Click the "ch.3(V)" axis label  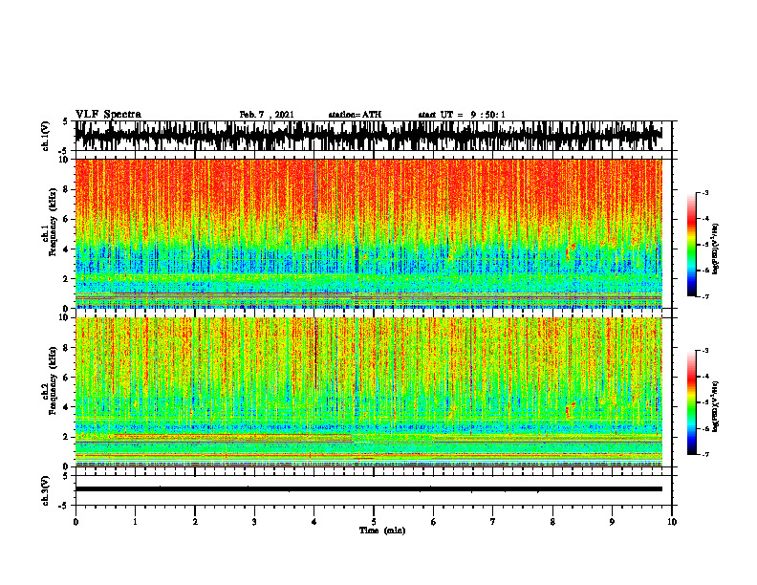(46, 490)
